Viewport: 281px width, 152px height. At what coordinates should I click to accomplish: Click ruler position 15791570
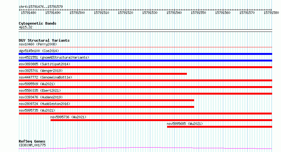coord(247,13)
